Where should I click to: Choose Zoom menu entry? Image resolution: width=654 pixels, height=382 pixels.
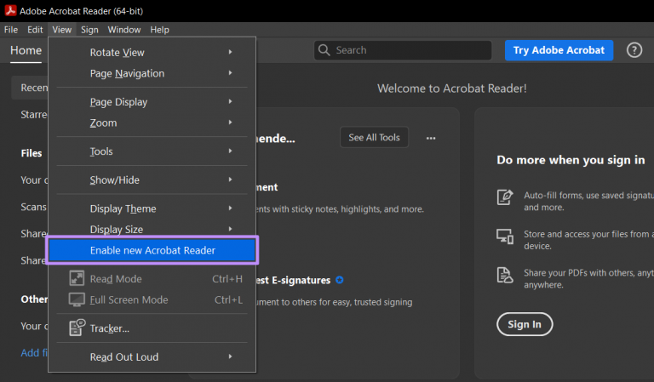click(152, 123)
